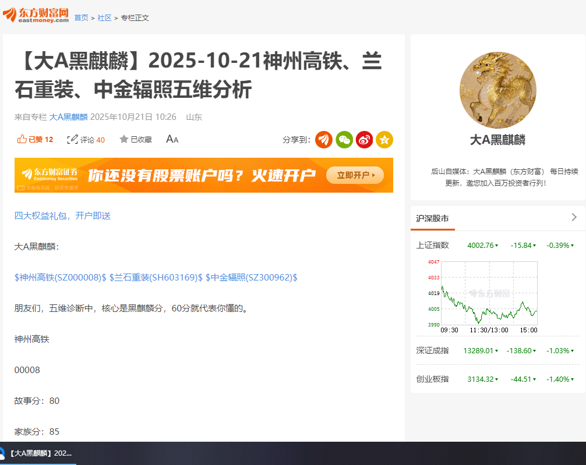The height and width of the screenshot is (465, 586).
Task: Open 深证成指 index name
Action: (x=432, y=351)
